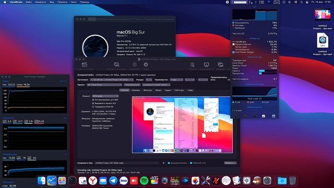Open Mail app in the Dock

(x=103, y=181)
